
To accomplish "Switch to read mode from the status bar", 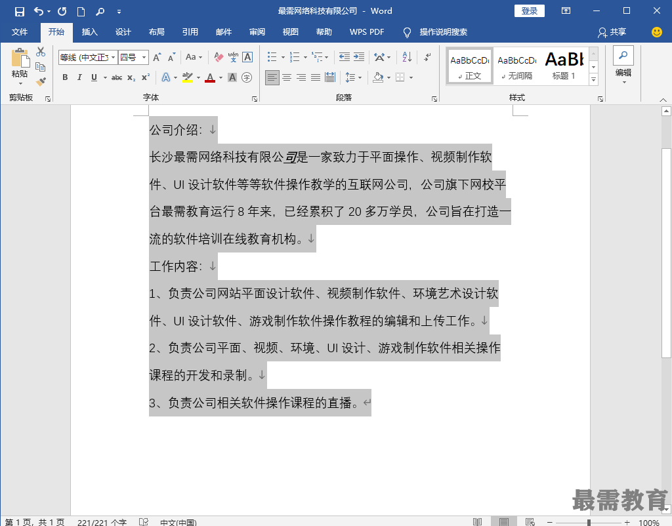I will (x=477, y=521).
